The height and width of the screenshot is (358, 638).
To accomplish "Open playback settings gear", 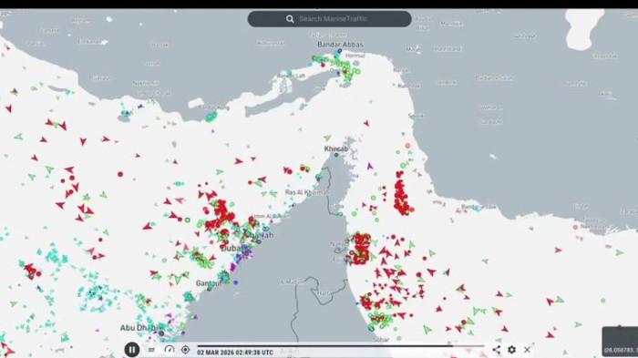I will [x=512, y=350].
